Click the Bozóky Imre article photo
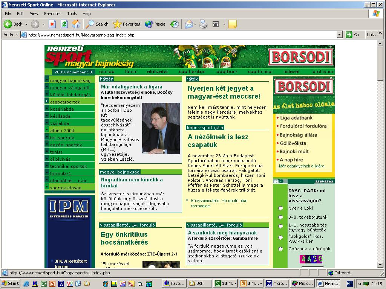 pyautogui.click(x=161, y=128)
